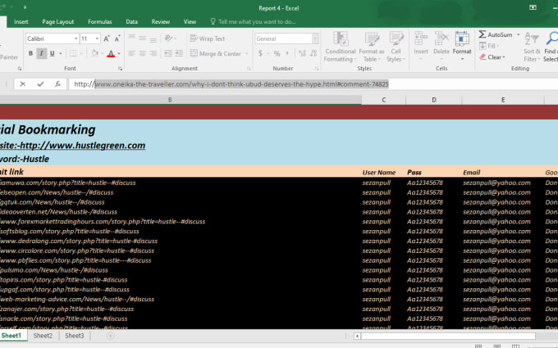Click Insert Function fx button
The image size is (558, 348).
[x=57, y=84]
